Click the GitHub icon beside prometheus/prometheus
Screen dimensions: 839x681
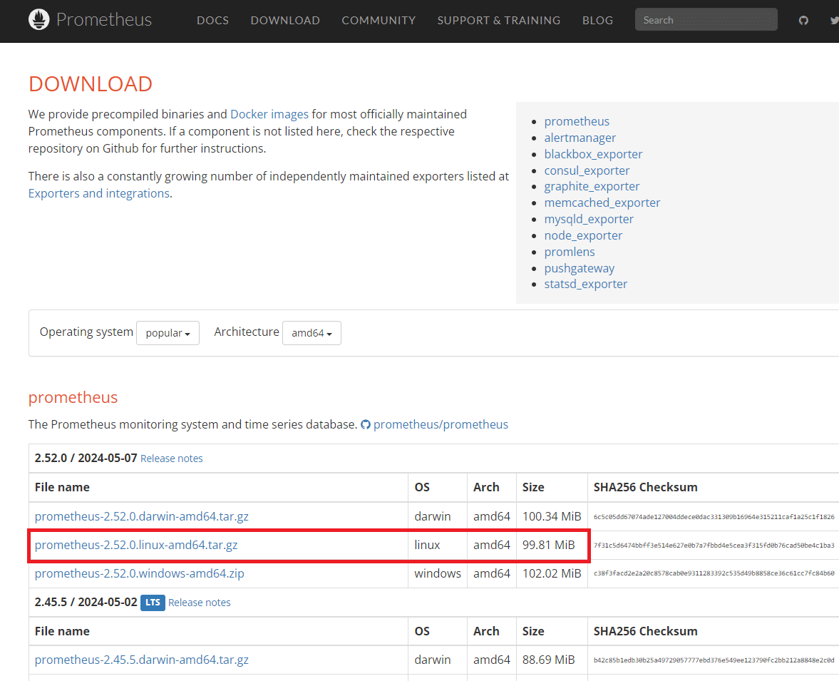point(366,424)
